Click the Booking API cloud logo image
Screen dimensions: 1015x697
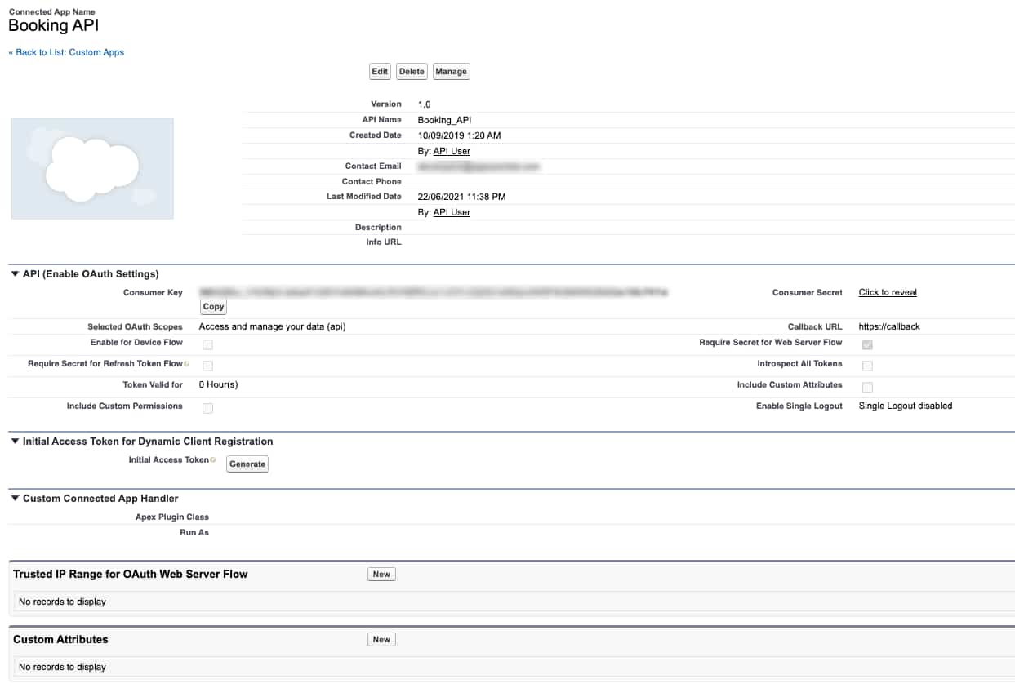92,168
